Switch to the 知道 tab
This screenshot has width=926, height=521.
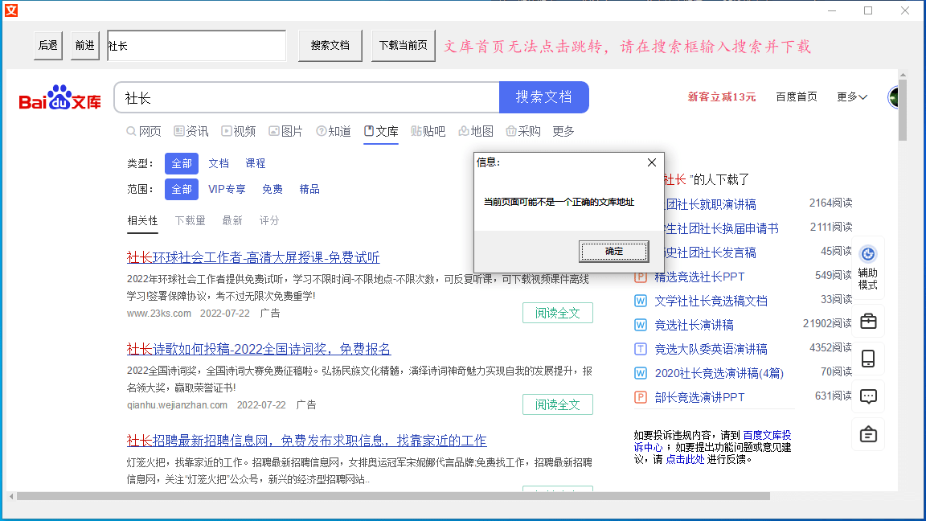tap(334, 131)
